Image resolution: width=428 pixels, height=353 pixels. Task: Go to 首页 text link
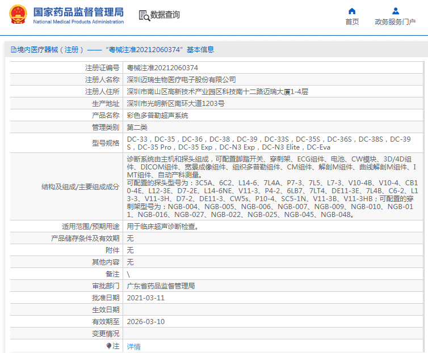tap(352, 22)
